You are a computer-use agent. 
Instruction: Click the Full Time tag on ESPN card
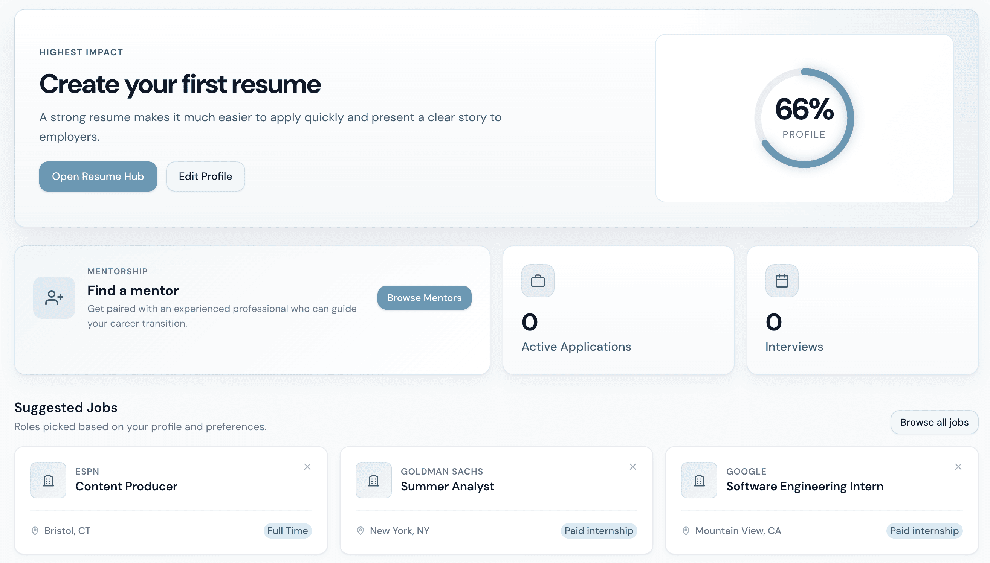tap(287, 531)
